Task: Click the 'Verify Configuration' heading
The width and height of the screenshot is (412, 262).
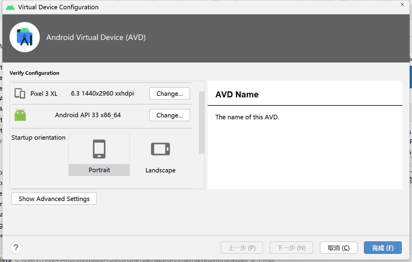Action: (x=34, y=73)
